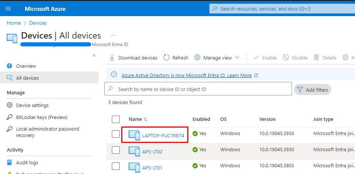This screenshot has width=355, height=174.
Task: Click the BitLocker keys key icon
Action: click(x=9, y=117)
